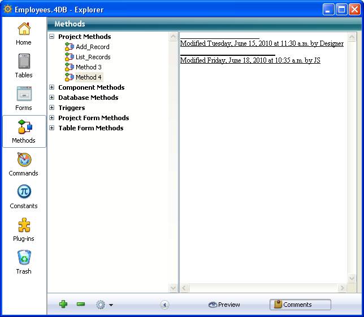Open the Home page icon
Screen dimensions: 364x317
(x=24, y=29)
